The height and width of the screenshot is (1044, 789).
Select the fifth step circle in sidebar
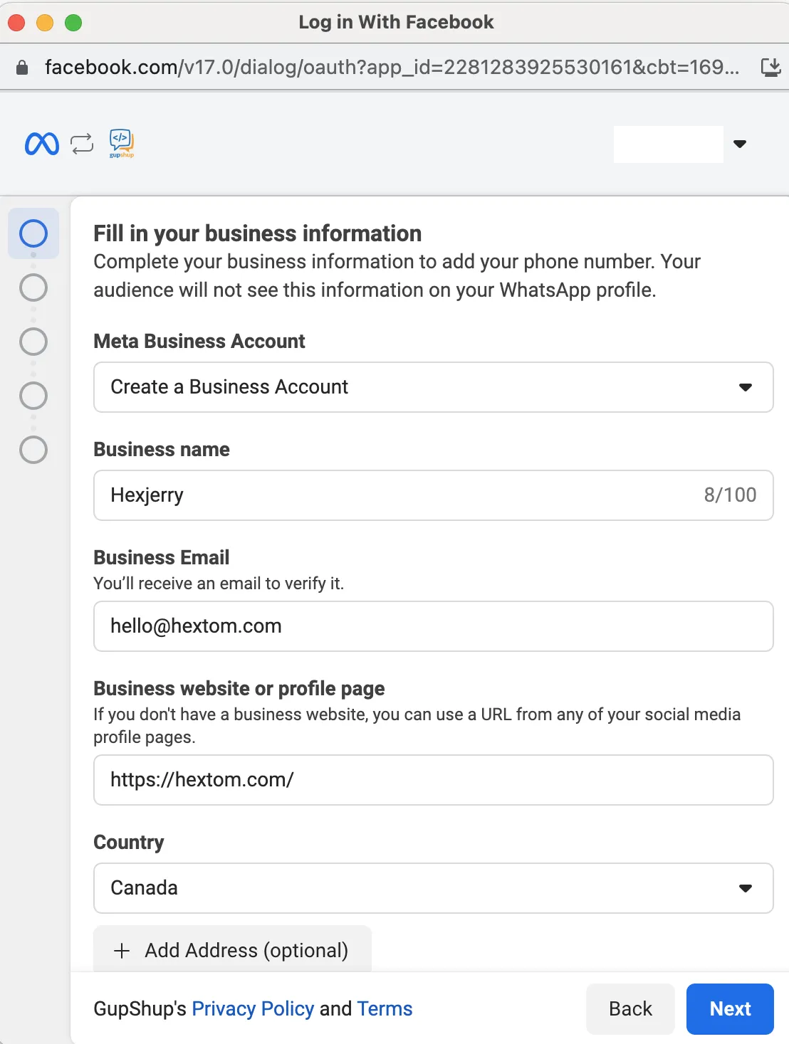tap(33, 450)
